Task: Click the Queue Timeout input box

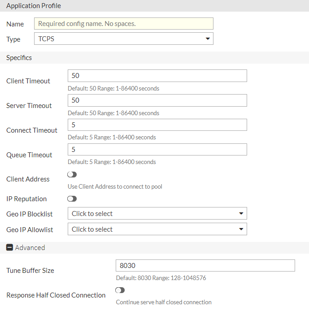Action: [x=157, y=150]
